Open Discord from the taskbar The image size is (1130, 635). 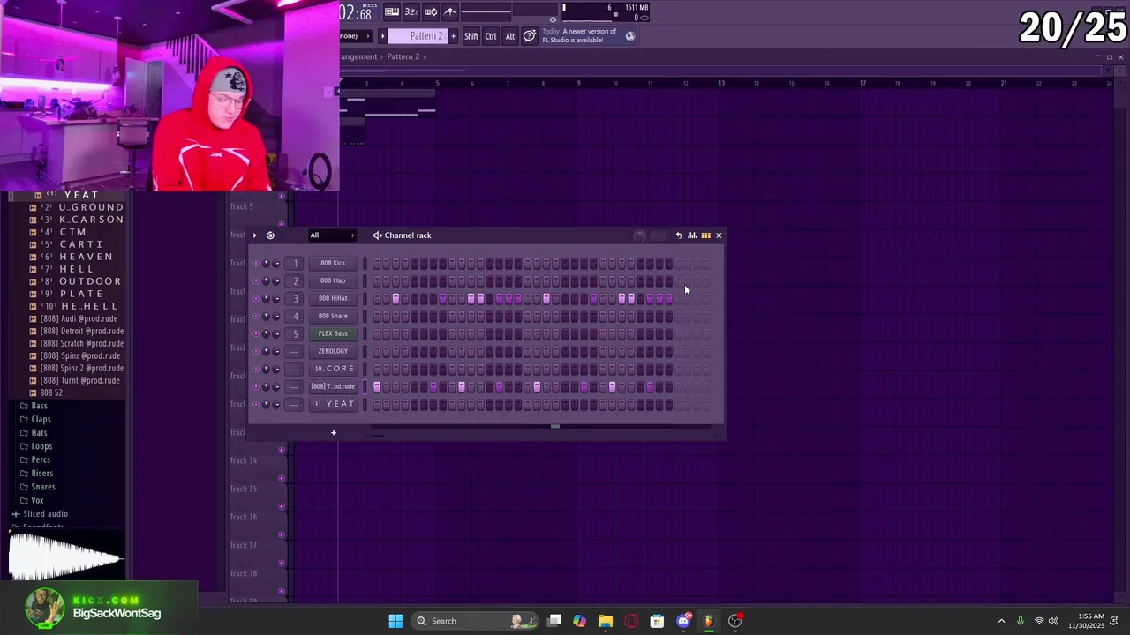click(682, 621)
